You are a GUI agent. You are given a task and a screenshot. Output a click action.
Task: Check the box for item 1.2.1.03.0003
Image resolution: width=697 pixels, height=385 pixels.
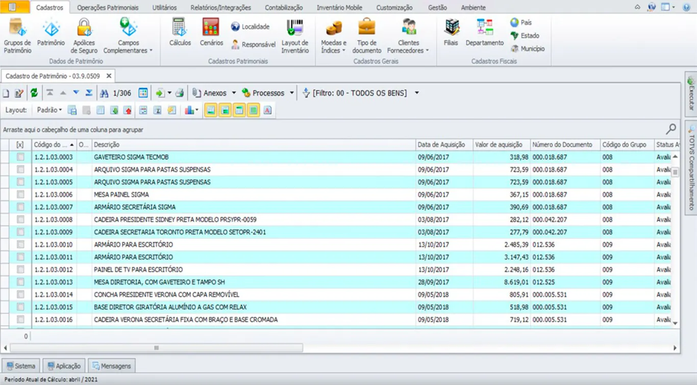20,157
